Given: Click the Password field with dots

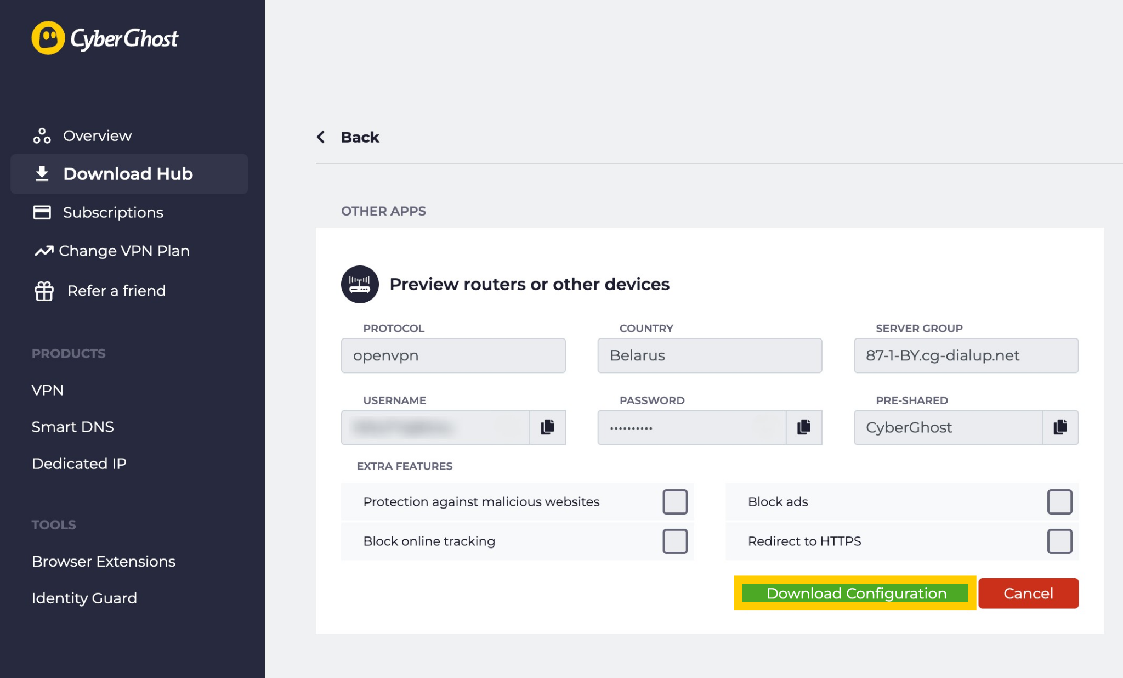Looking at the screenshot, I should pos(692,427).
